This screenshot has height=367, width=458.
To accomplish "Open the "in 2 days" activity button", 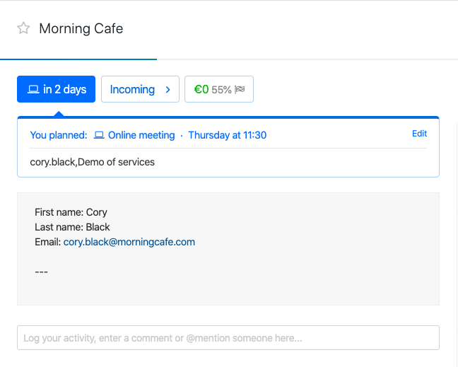I will 56,89.
